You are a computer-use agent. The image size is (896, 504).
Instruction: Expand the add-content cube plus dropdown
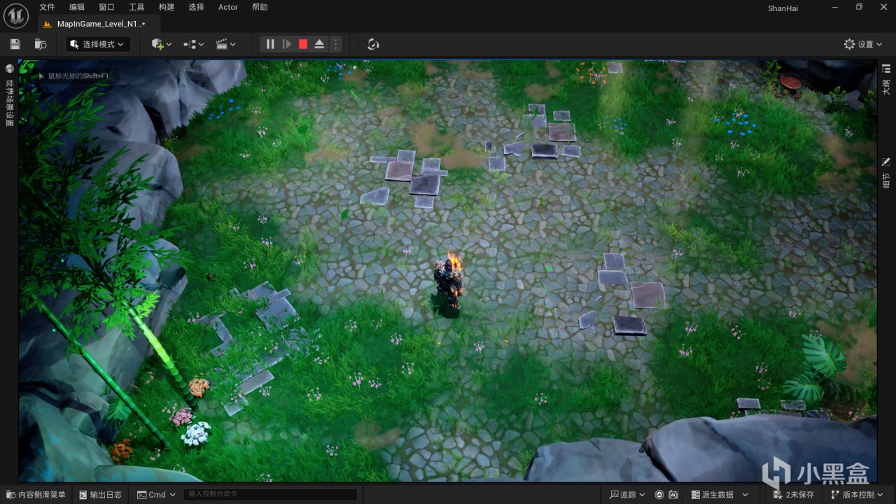[162, 44]
